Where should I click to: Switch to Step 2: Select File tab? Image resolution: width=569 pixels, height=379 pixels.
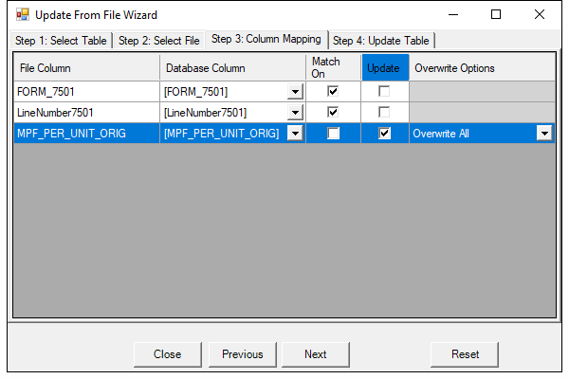click(x=159, y=41)
